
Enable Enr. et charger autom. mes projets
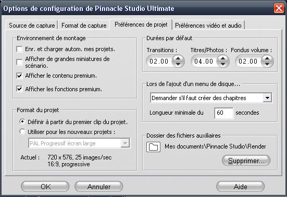(19, 49)
